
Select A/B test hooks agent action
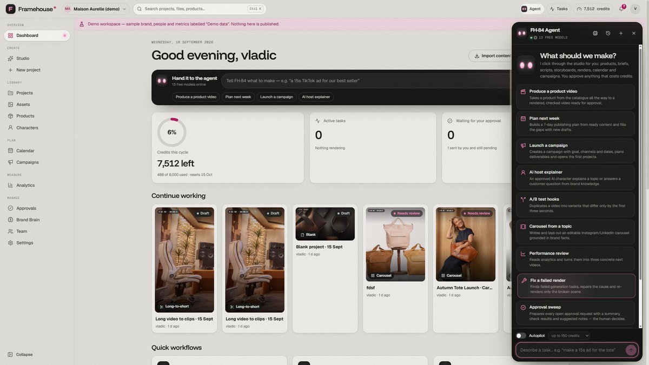575,205
